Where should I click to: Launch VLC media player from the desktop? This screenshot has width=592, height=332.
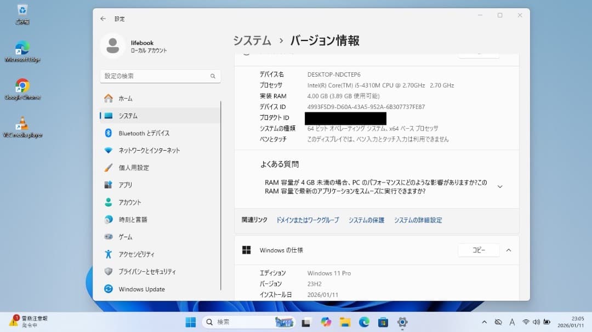coord(22,123)
